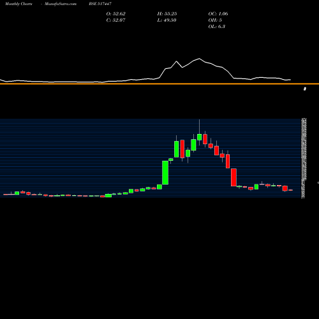Click the 'OH: 5' reading
This screenshot has width=319, height=319.
tap(215, 20)
